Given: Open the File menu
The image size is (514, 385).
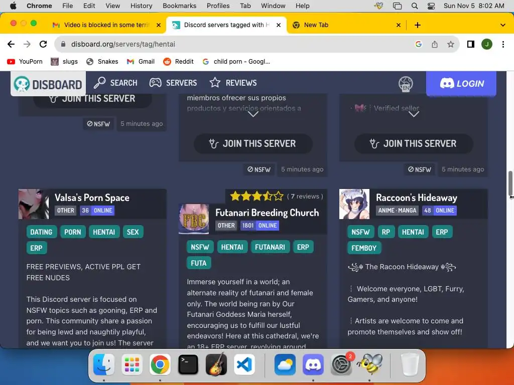Looking at the screenshot, I should point(68,6).
